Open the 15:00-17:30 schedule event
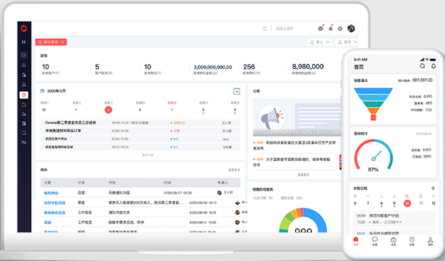The width and height of the screenshot is (445, 261). [x=140, y=139]
